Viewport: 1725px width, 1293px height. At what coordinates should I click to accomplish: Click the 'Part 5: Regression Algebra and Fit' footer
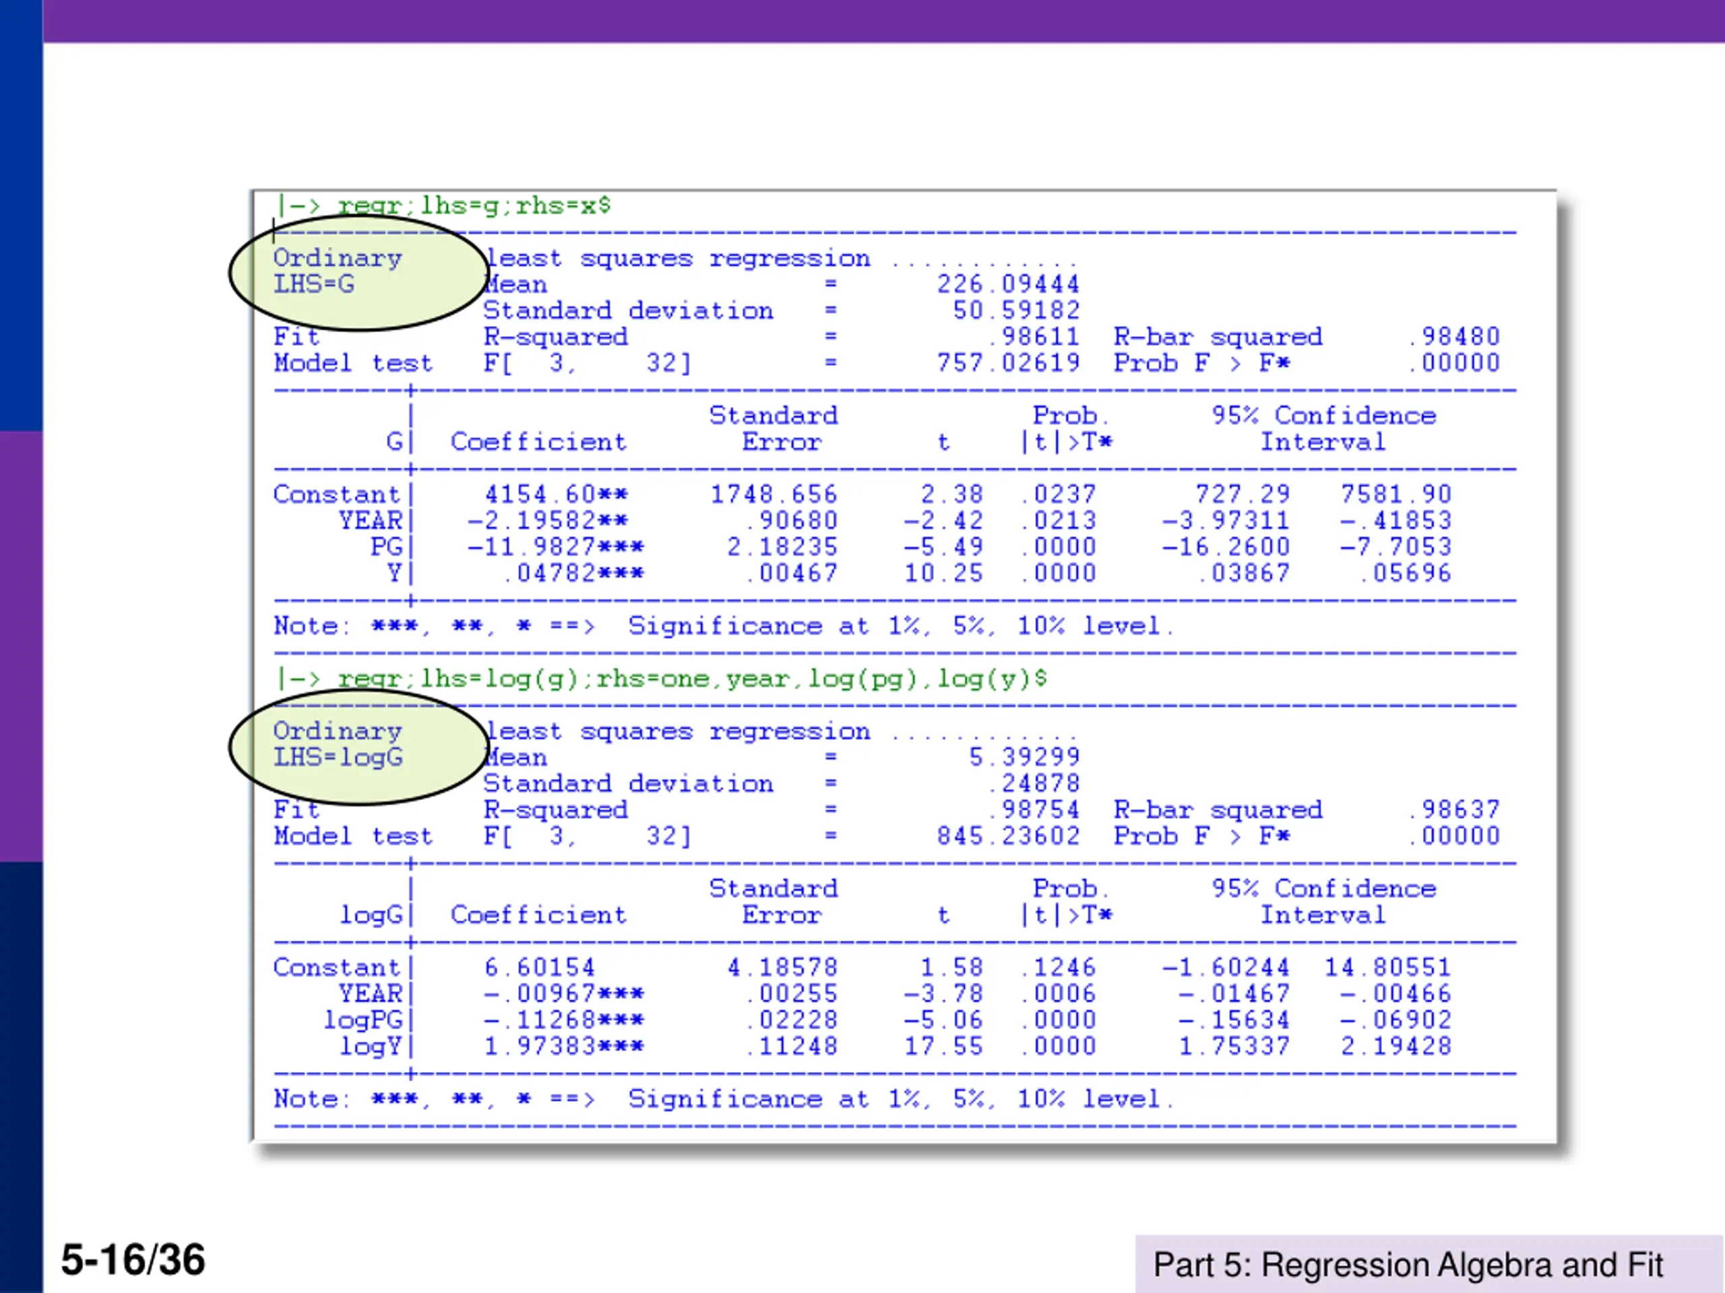pos(1408,1265)
